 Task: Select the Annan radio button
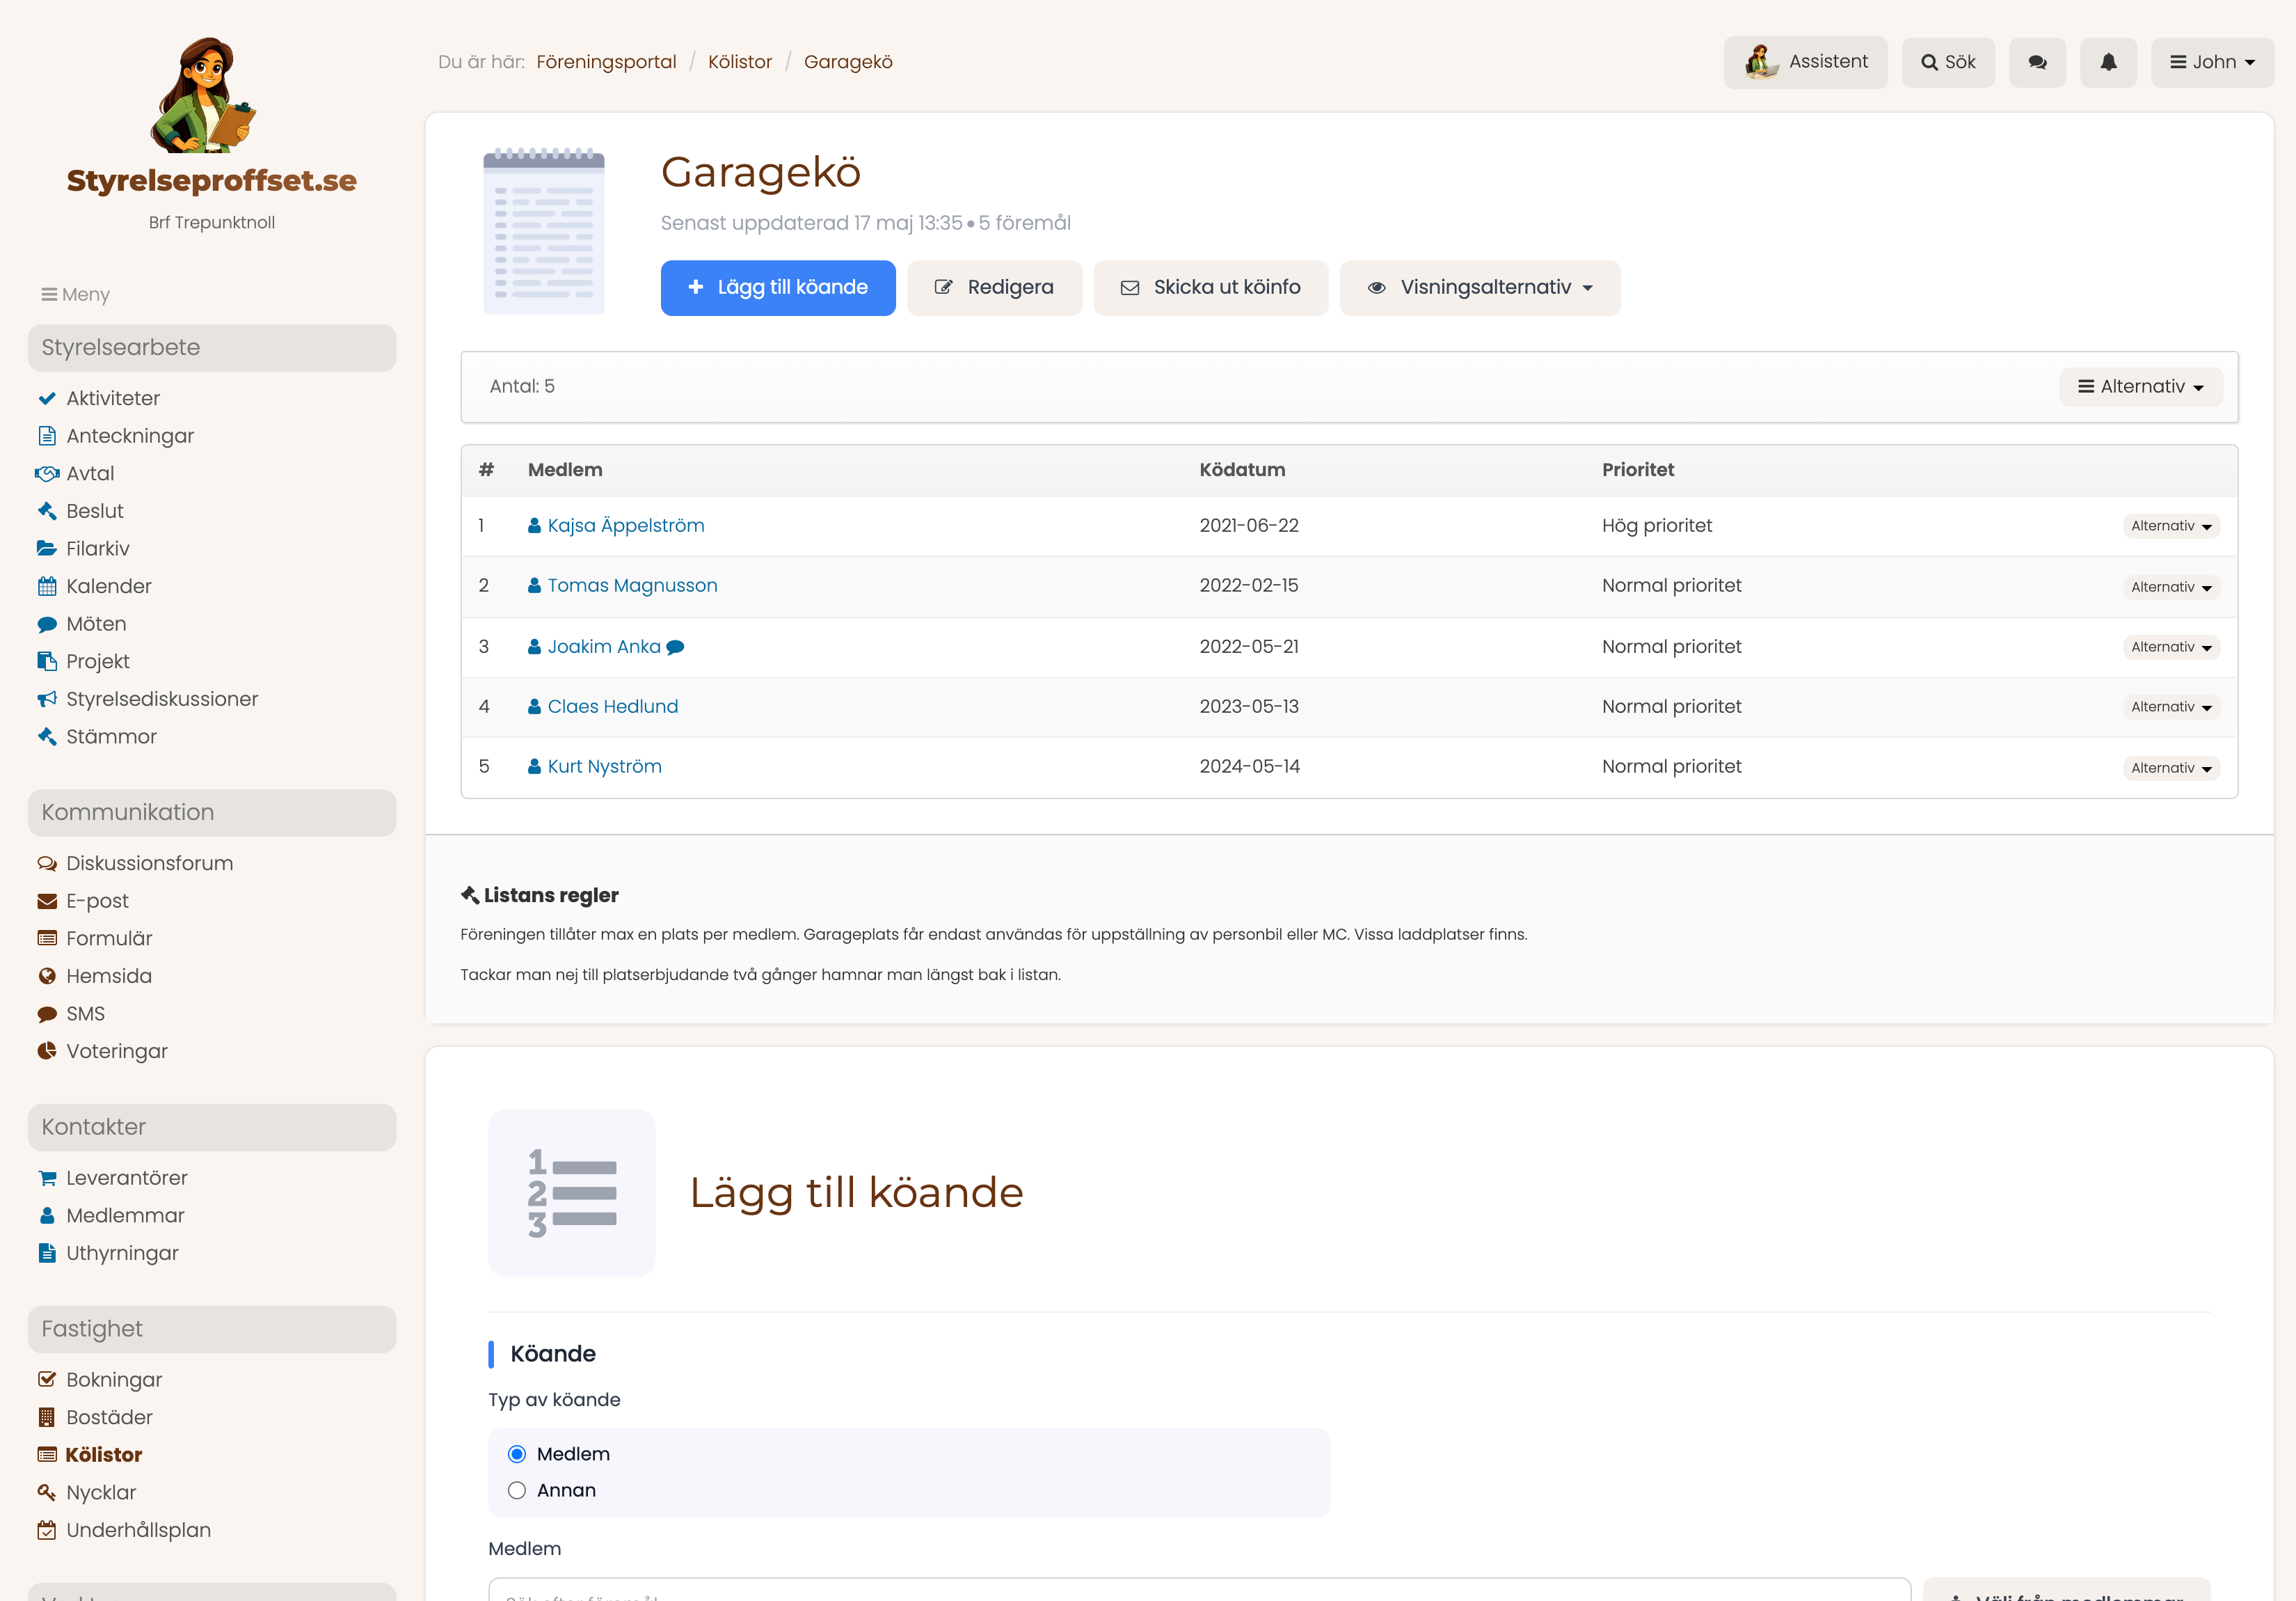(516, 1491)
